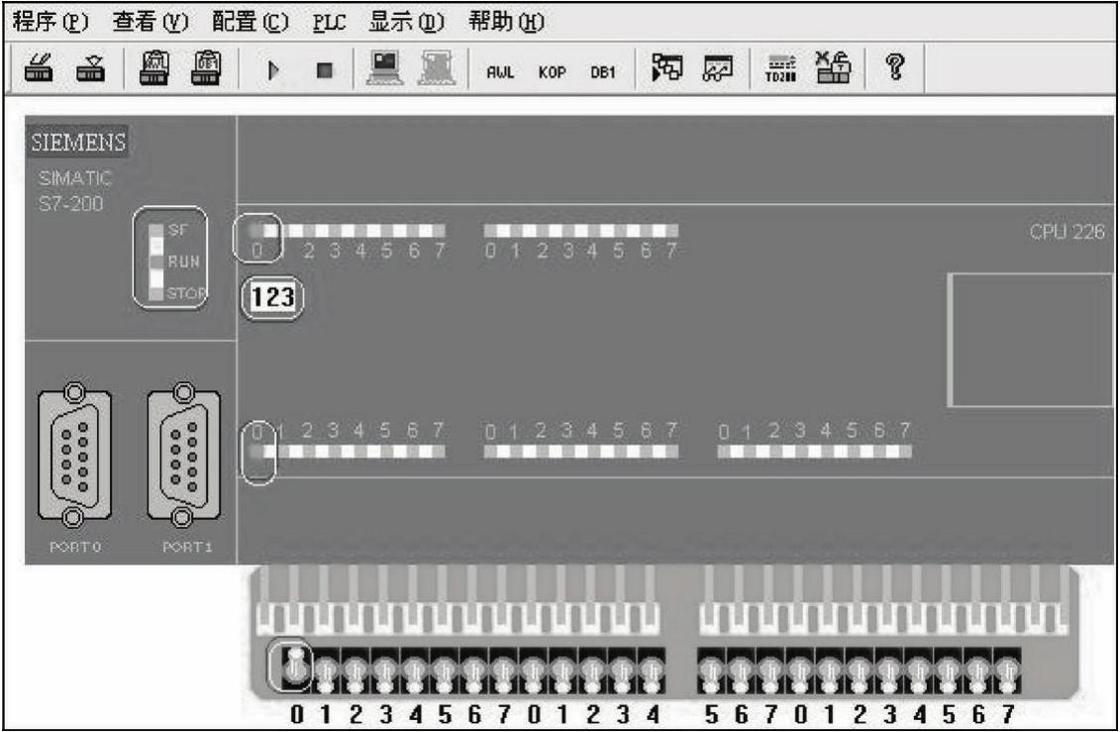The width and height of the screenshot is (1120, 732).
Task: Toggle input switch I0.4
Action: click(x=415, y=673)
